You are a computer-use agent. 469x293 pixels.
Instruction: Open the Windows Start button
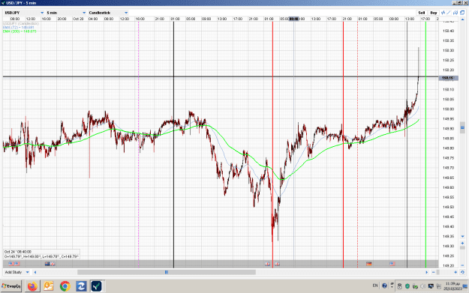point(11,286)
